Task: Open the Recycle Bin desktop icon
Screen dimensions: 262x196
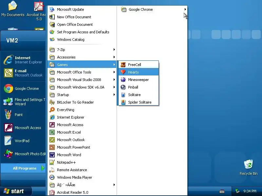Action: 249,167
